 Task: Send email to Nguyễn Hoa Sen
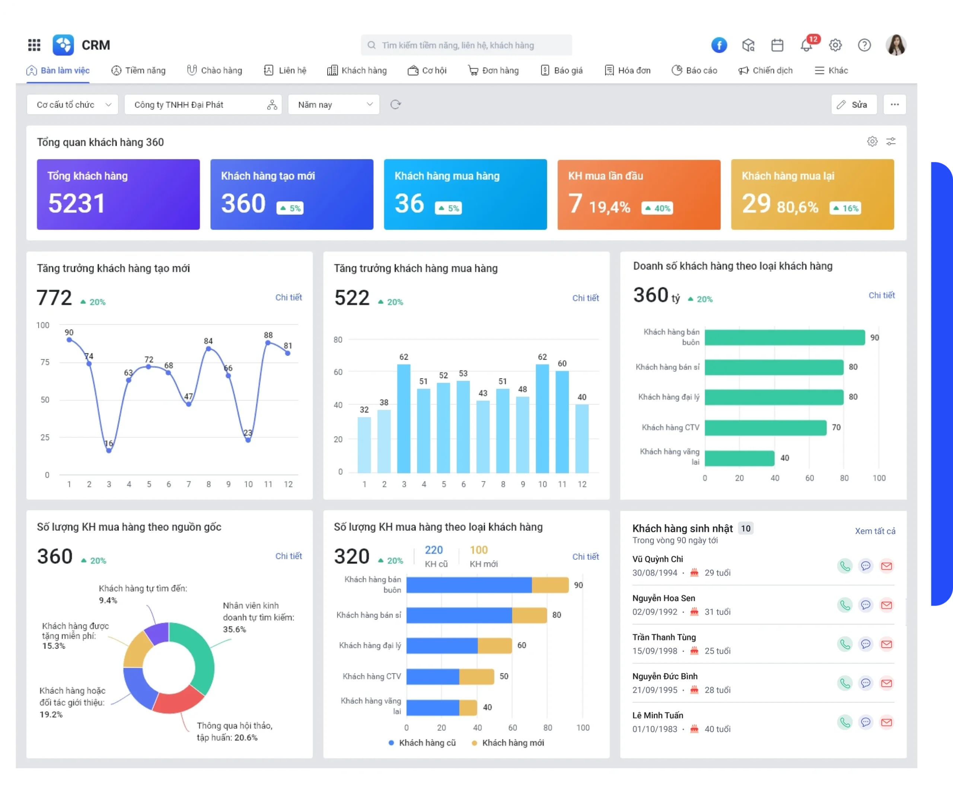886,605
